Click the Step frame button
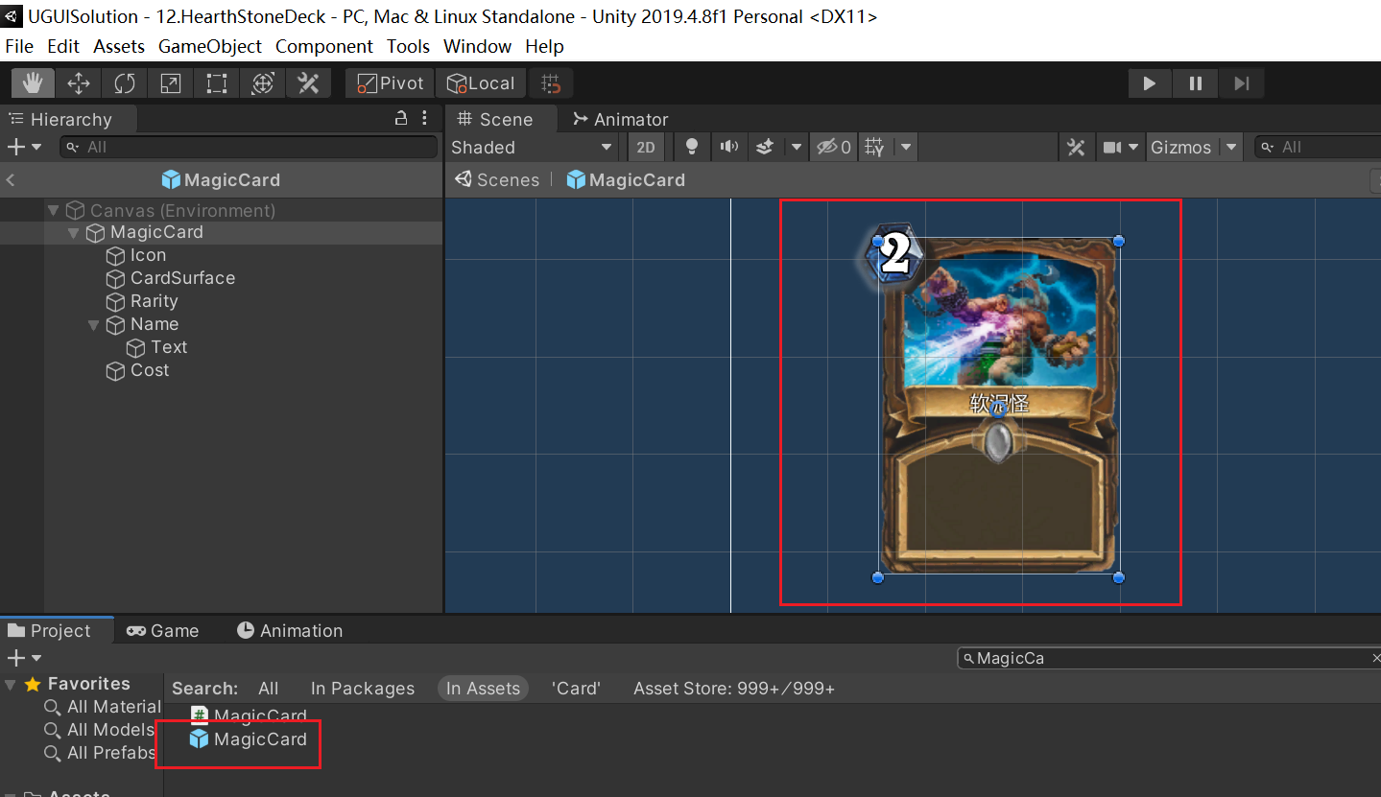Viewport: 1381px width, 797px height. point(1242,83)
